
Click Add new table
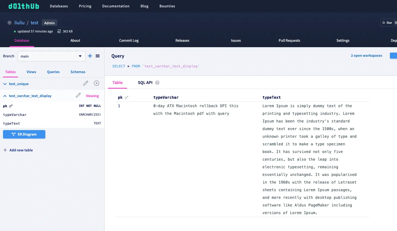click(x=18, y=150)
